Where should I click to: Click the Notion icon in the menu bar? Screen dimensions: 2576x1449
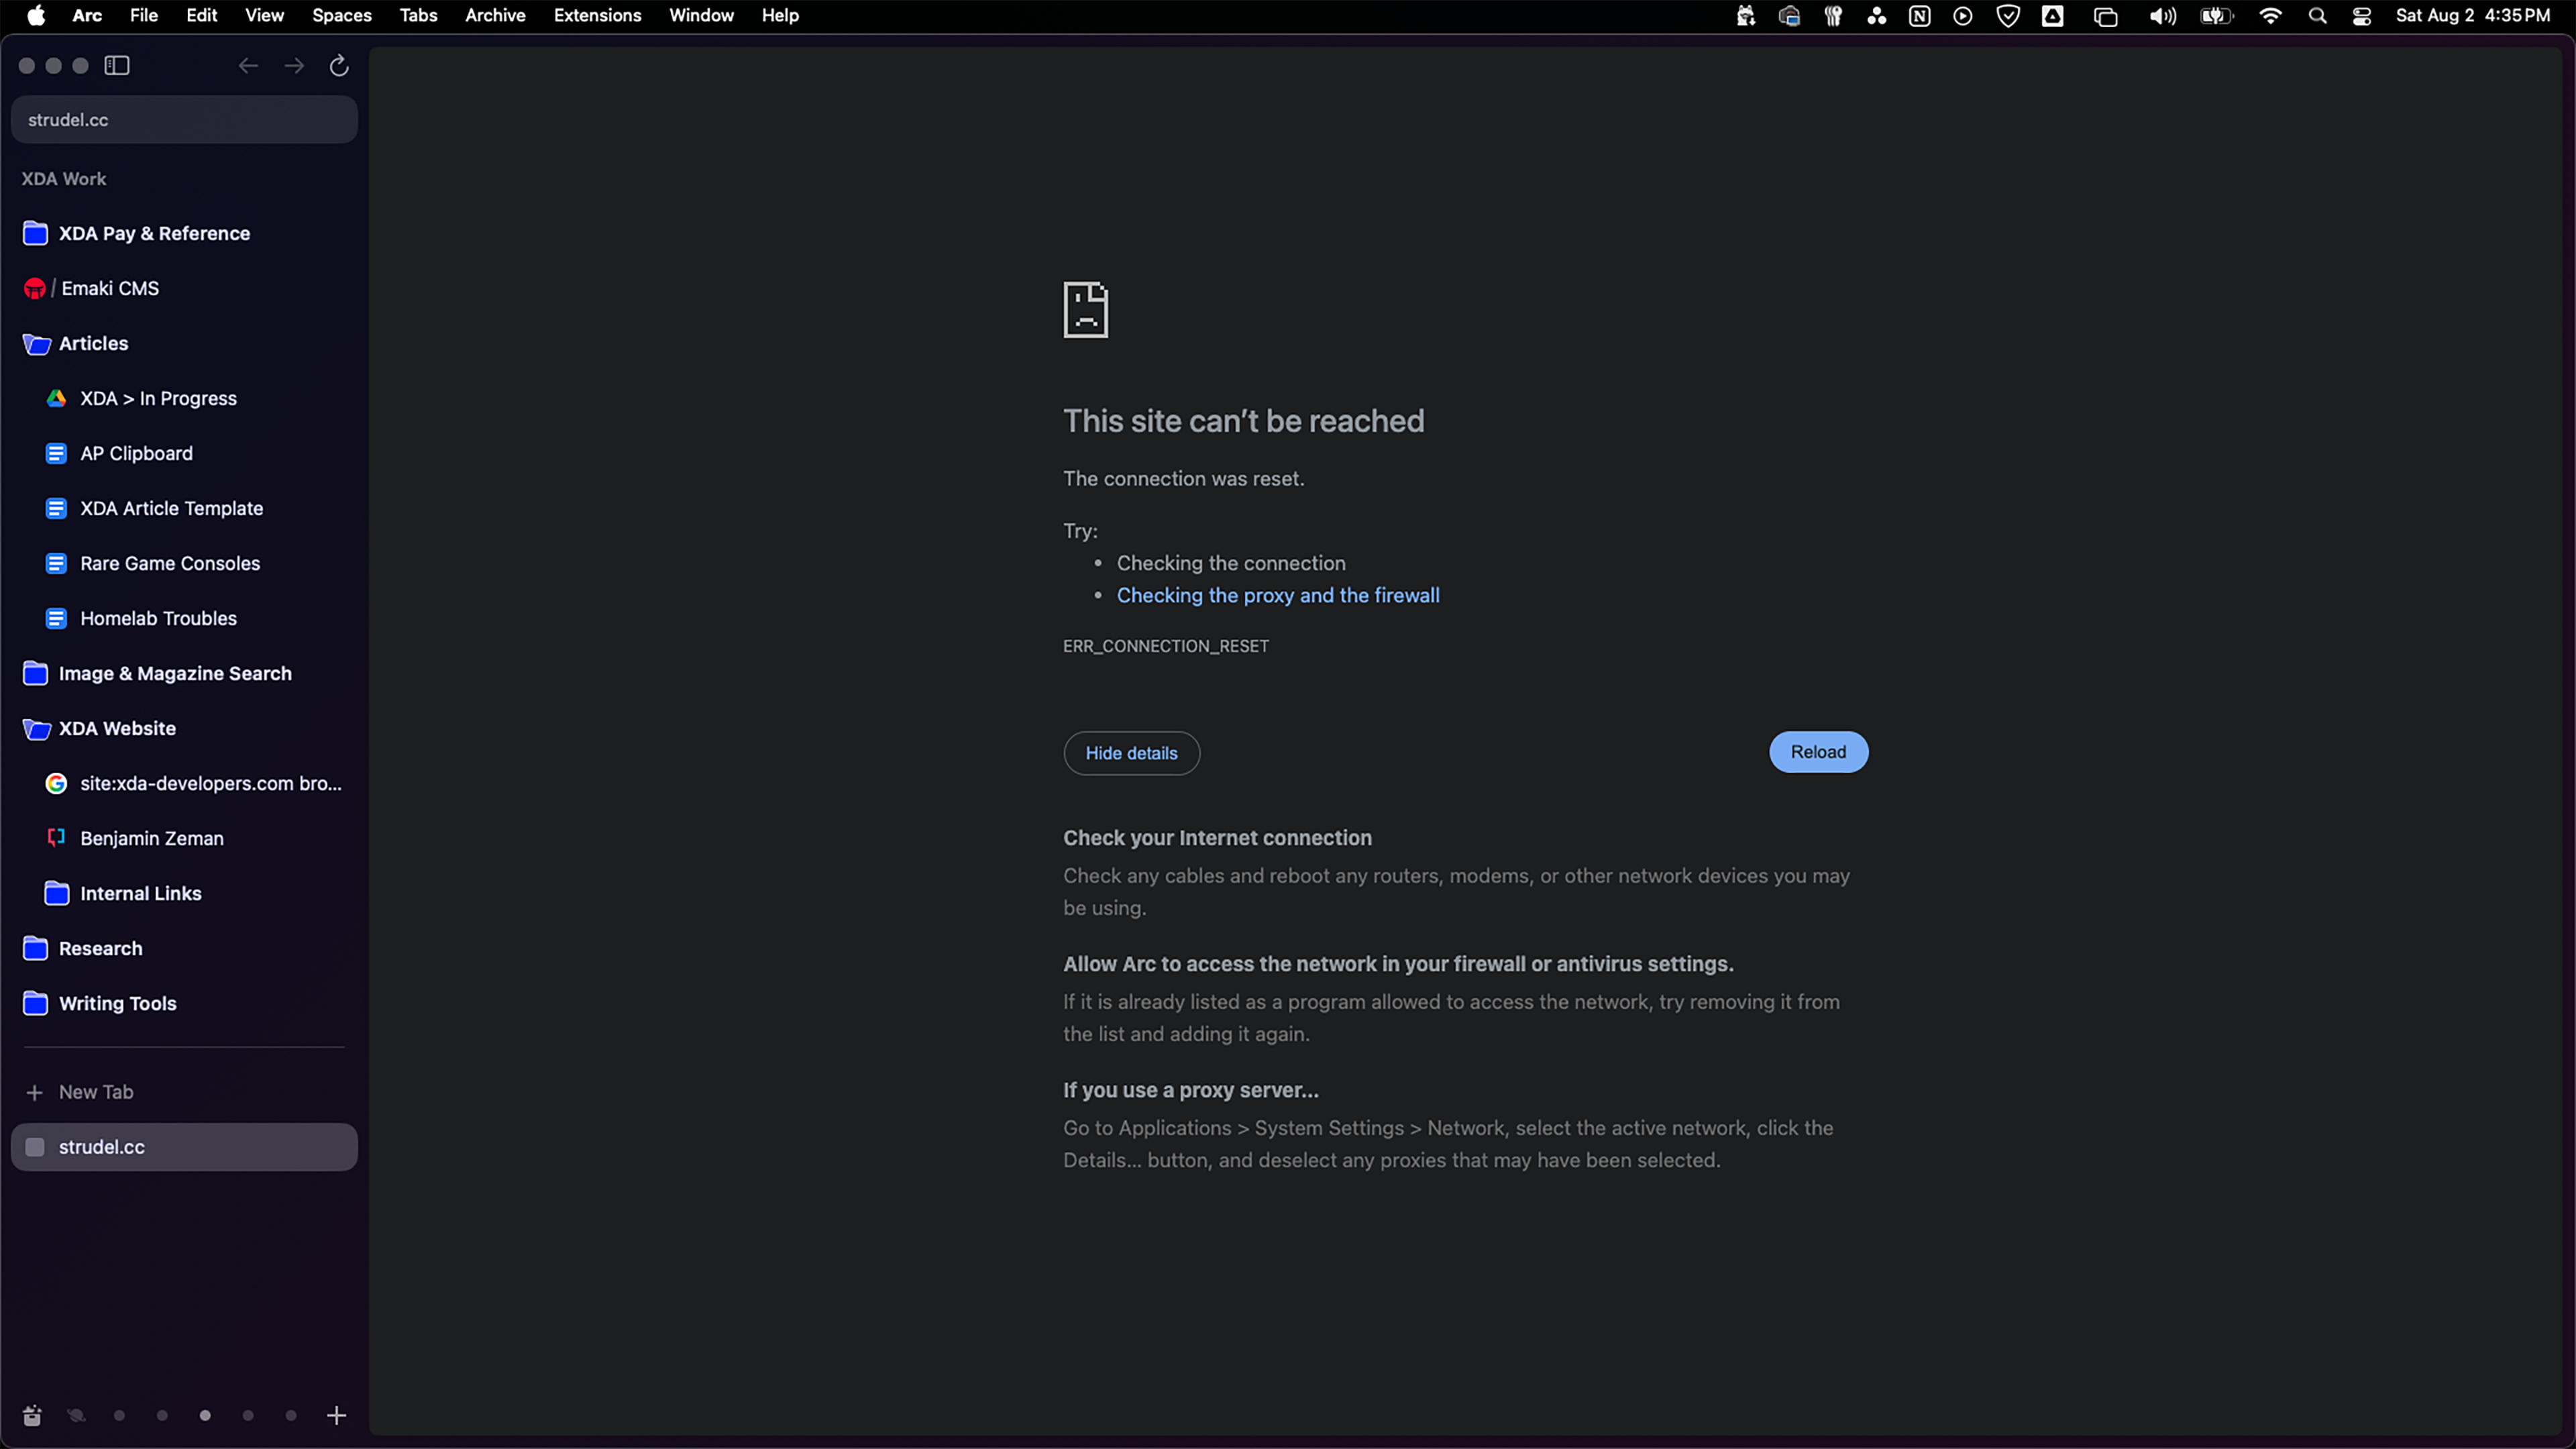1919,16
